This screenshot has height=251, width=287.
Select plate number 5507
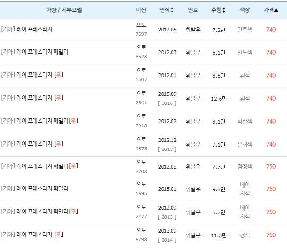coord(141,80)
